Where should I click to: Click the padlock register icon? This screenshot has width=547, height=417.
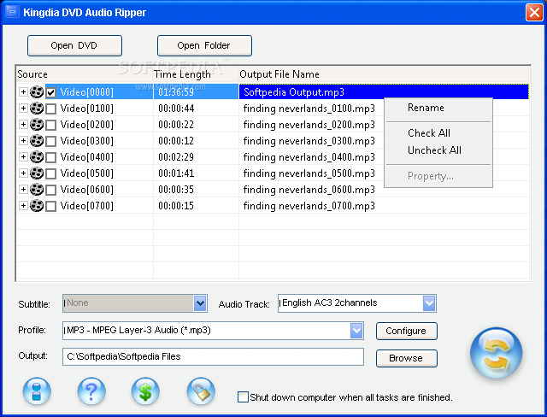tap(201, 391)
